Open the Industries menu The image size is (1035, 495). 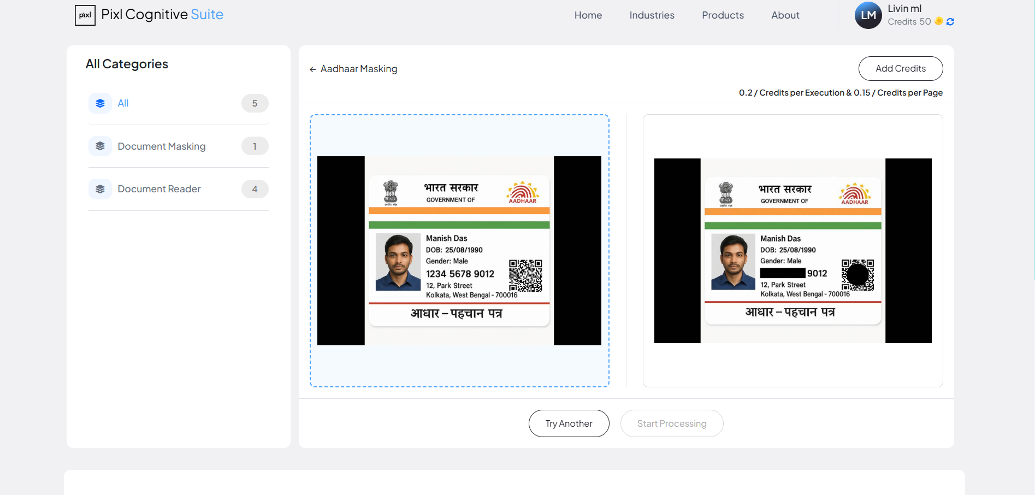652,15
